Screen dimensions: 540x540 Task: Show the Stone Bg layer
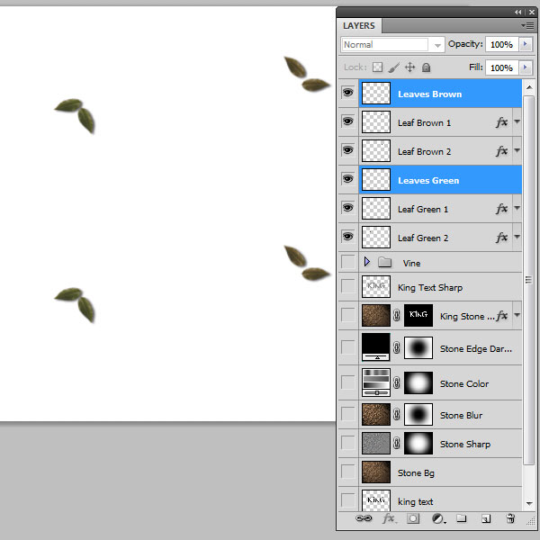tap(347, 472)
